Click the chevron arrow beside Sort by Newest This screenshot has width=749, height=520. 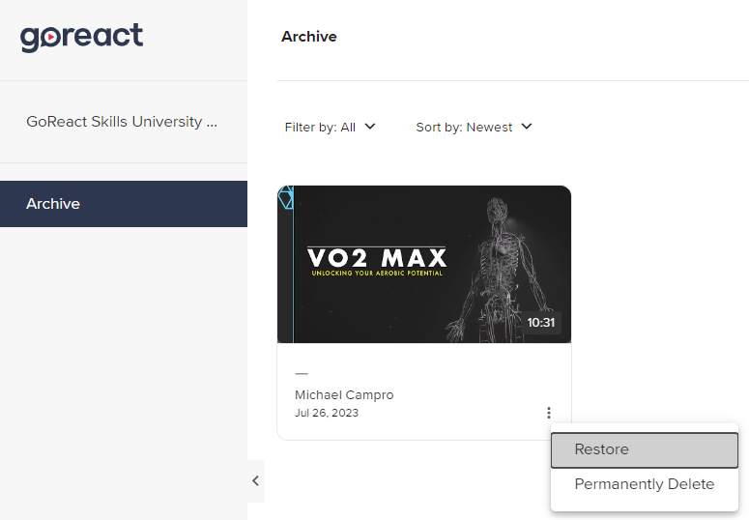[x=527, y=127]
